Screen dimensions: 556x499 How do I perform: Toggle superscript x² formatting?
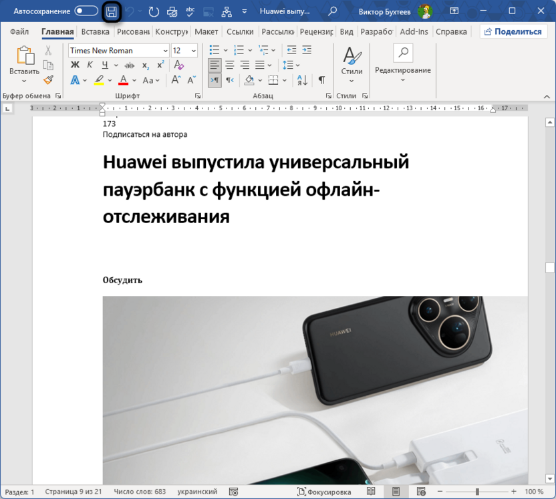[160, 65]
